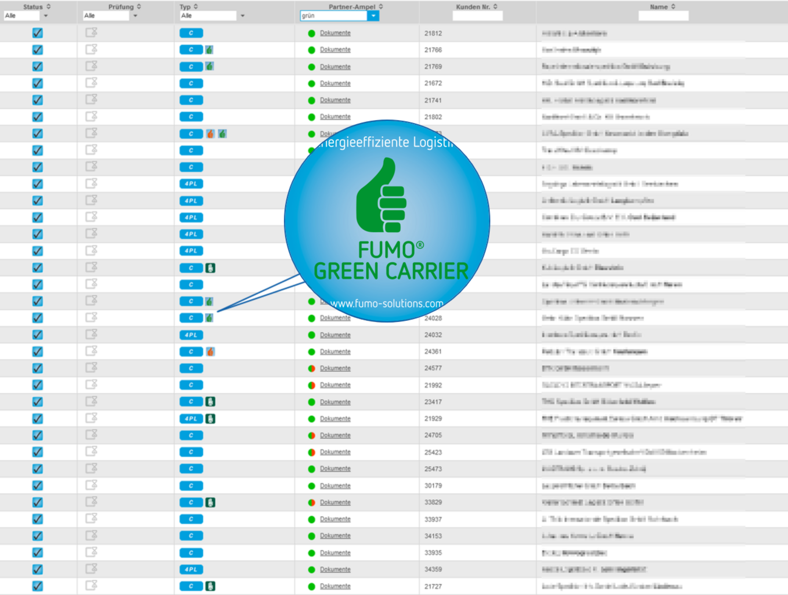The image size is (788, 595).
Task: Click Prüfung edit icon for customer 34153
Action: (x=91, y=535)
